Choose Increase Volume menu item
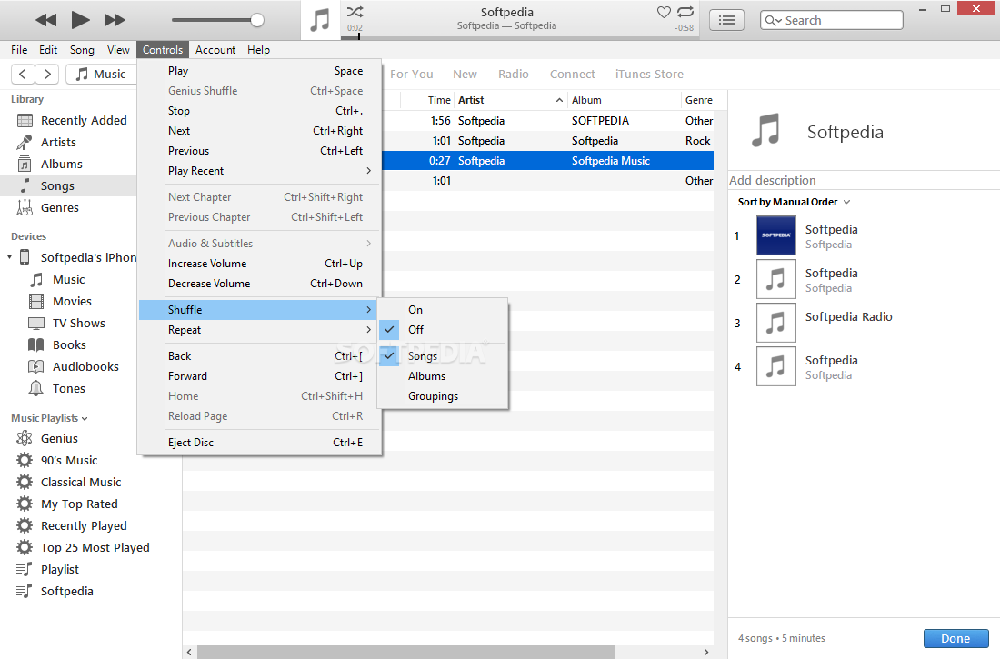 [x=260, y=264]
